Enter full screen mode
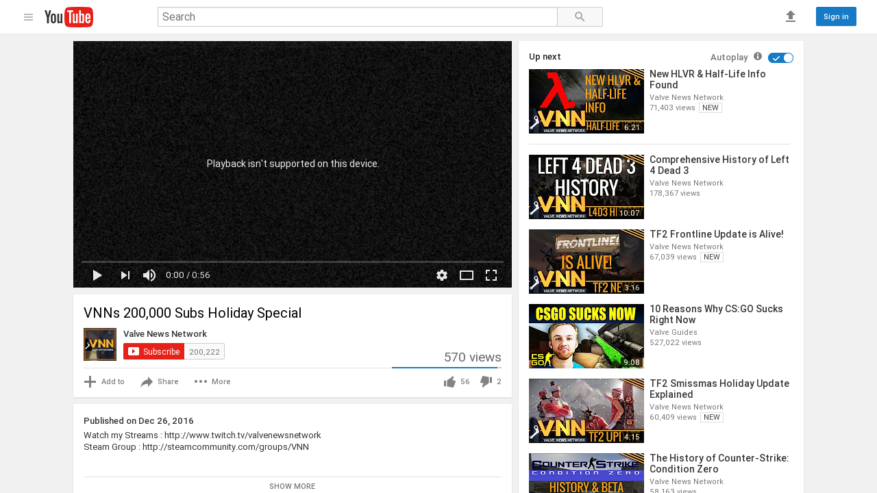Viewport: 877px width, 493px height. pyautogui.click(x=491, y=275)
